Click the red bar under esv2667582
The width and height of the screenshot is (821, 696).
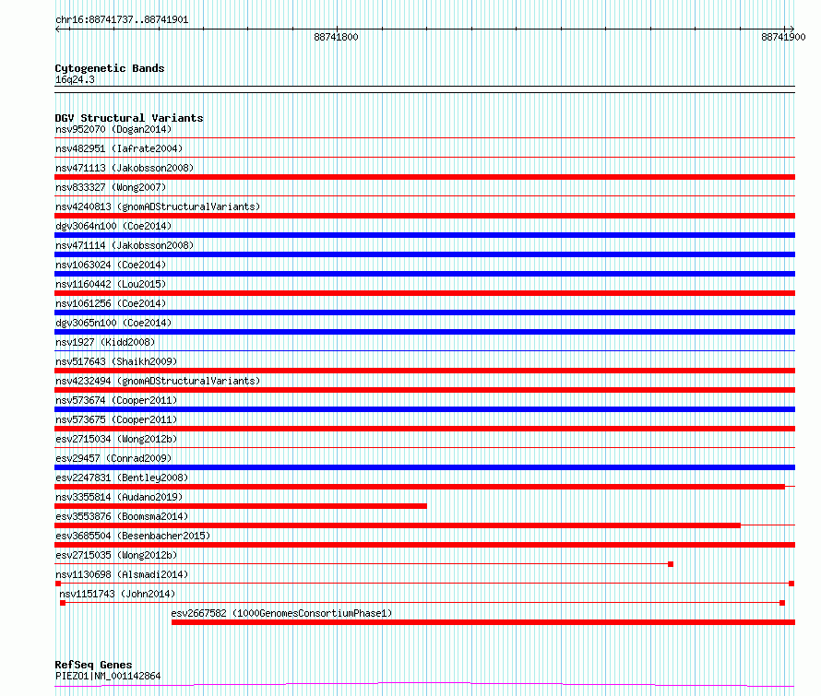tap(483, 622)
